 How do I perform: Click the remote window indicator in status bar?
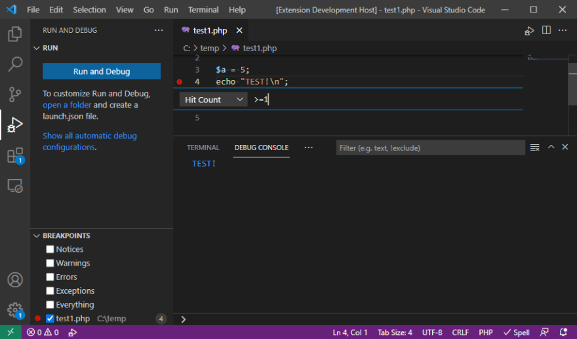pyautogui.click(x=10, y=332)
